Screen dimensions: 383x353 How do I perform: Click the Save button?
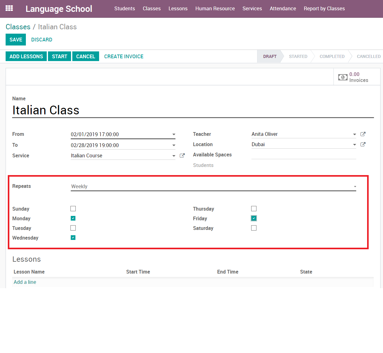click(16, 40)
